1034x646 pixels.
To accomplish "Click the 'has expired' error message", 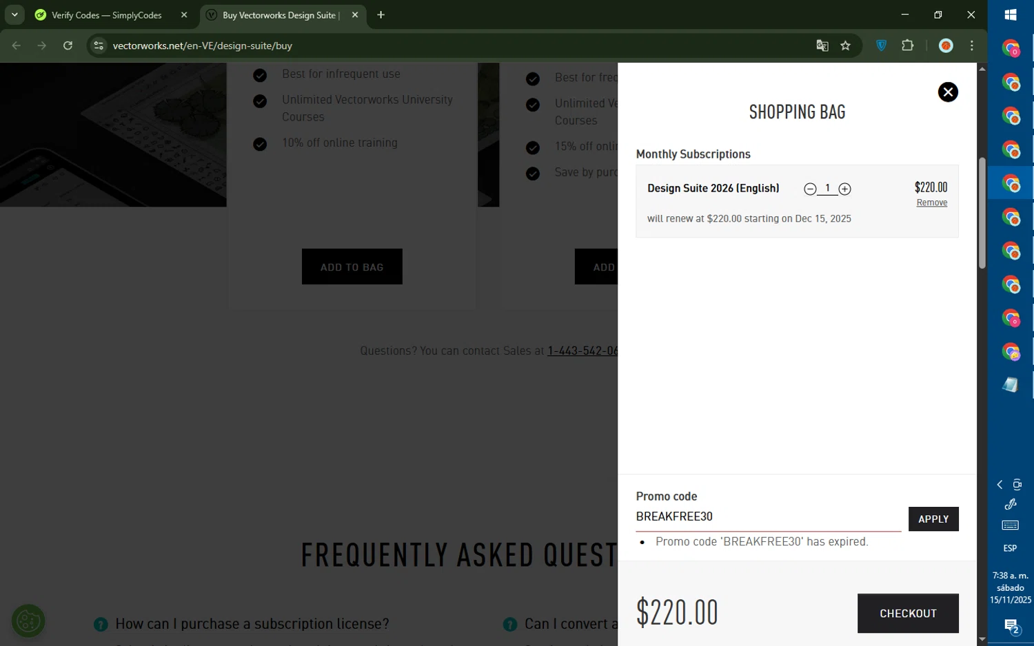I will coord(762,542).
